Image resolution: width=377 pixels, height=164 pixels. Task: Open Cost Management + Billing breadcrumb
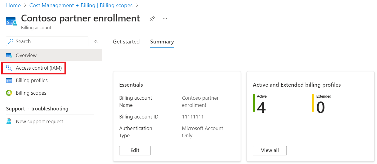81,5
